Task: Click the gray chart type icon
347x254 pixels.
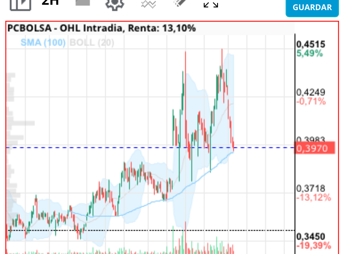Action: point(83,3)
